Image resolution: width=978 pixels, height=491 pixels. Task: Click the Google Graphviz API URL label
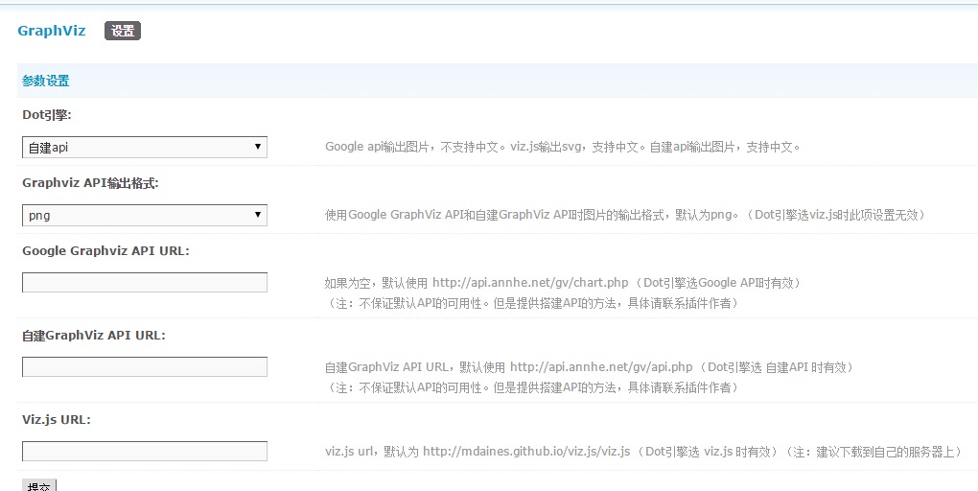[105, 251]
